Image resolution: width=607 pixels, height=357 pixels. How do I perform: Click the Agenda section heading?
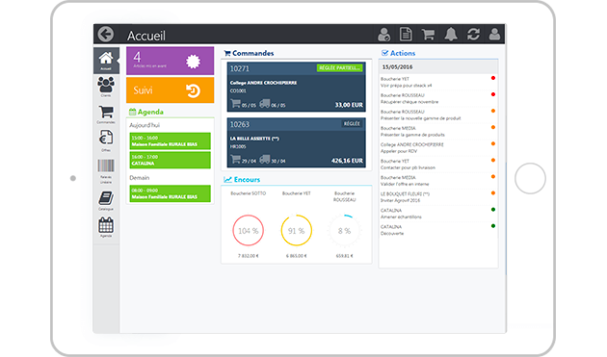click(x=150, y=112)
